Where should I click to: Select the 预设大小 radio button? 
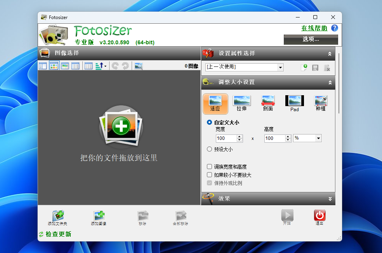210,149
